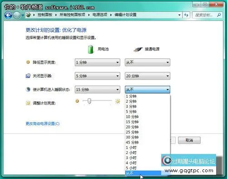
Task: Click the control panel icon in address bar
Action: coord(29,15)
